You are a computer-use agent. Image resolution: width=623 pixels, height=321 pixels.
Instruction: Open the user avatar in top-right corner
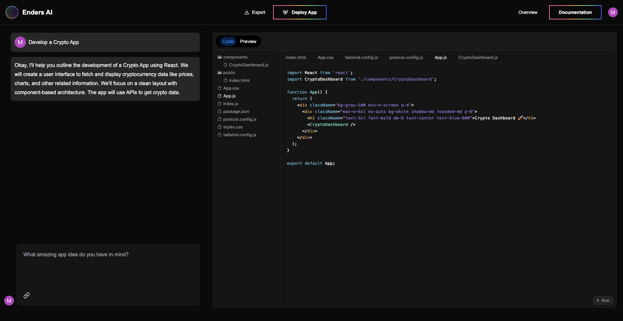613,12
